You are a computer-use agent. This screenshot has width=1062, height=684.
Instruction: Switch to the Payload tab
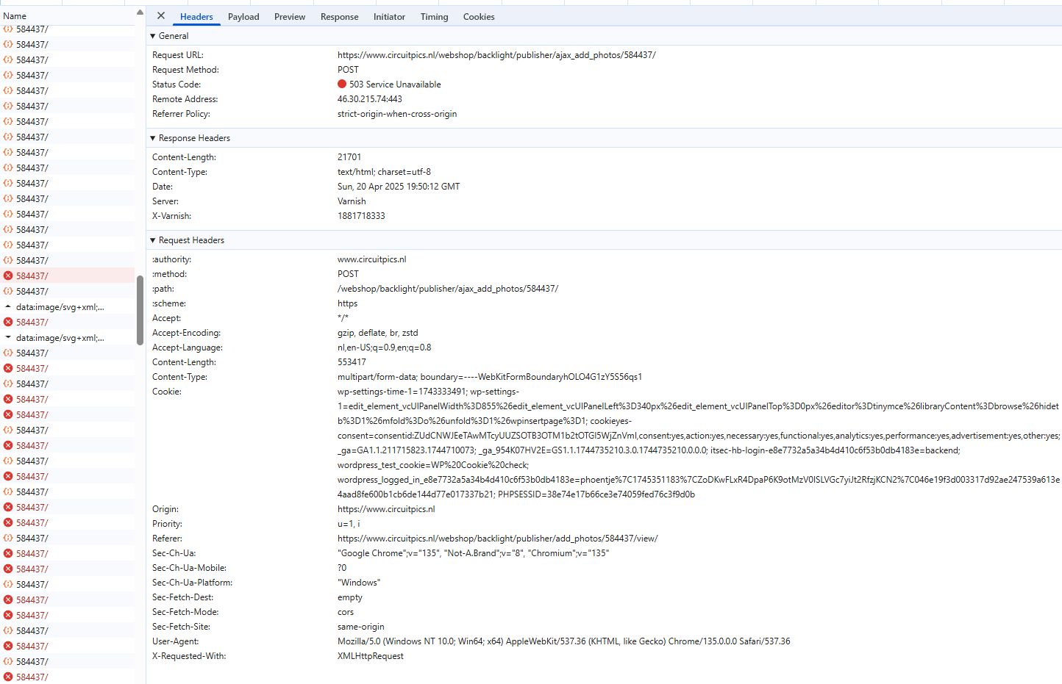coord(243,17)
